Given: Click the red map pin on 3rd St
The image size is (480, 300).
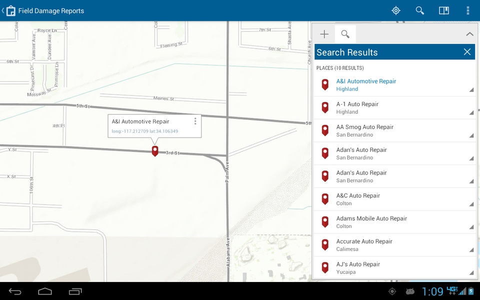Looking at the screenshot, I should pyautogui.click(x=155, y=151).
